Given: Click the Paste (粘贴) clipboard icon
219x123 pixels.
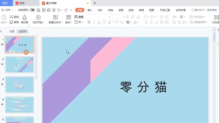Looking at the screenshot, I should (4, 17).
